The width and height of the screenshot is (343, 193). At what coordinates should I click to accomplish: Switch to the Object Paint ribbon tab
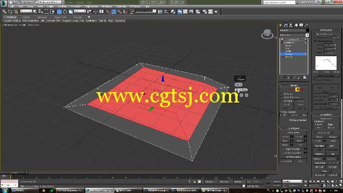click(x=60, y=17)
